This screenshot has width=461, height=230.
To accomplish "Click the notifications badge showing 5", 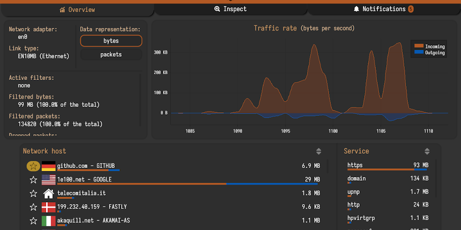I will pyautogui.click(x=411, y=9).
